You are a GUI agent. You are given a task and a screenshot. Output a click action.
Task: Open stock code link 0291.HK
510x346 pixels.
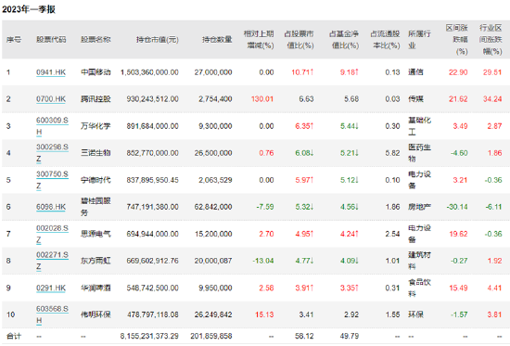point(51,288)
